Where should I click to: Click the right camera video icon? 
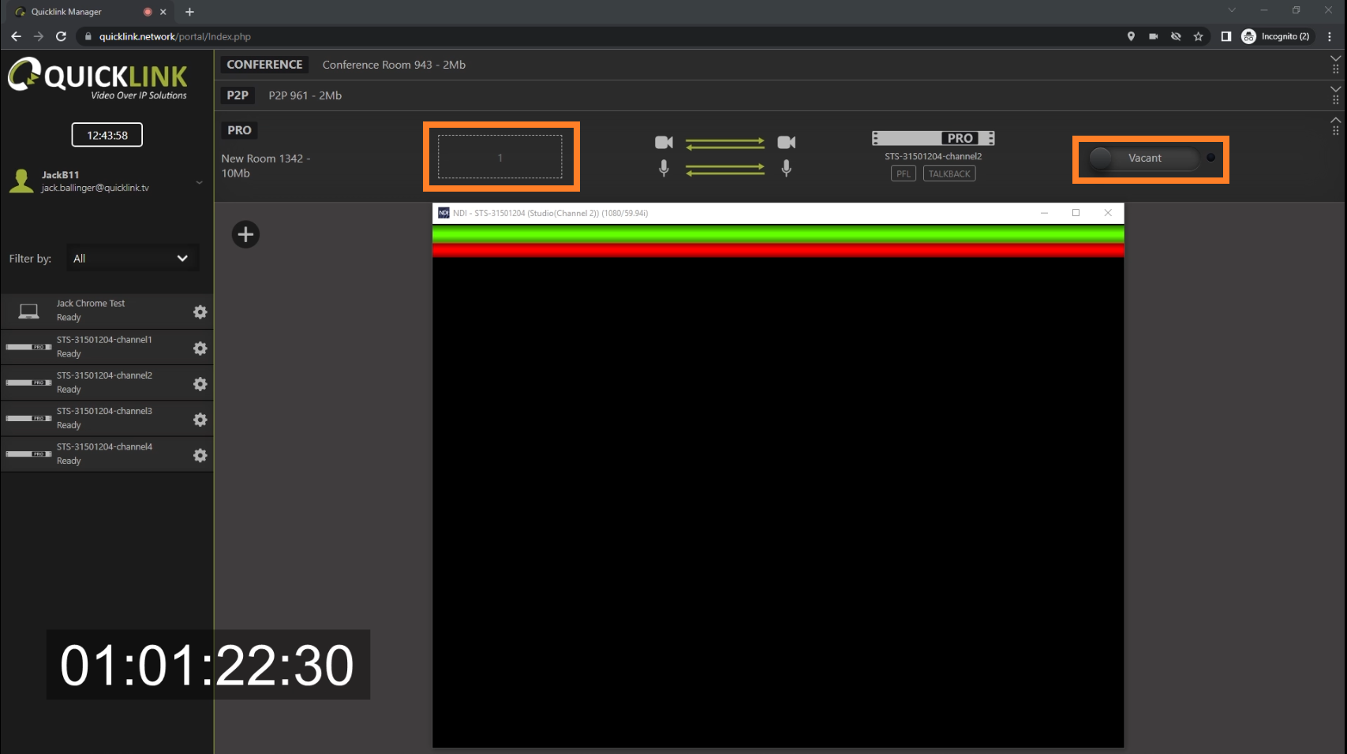(x=786, y=143)
